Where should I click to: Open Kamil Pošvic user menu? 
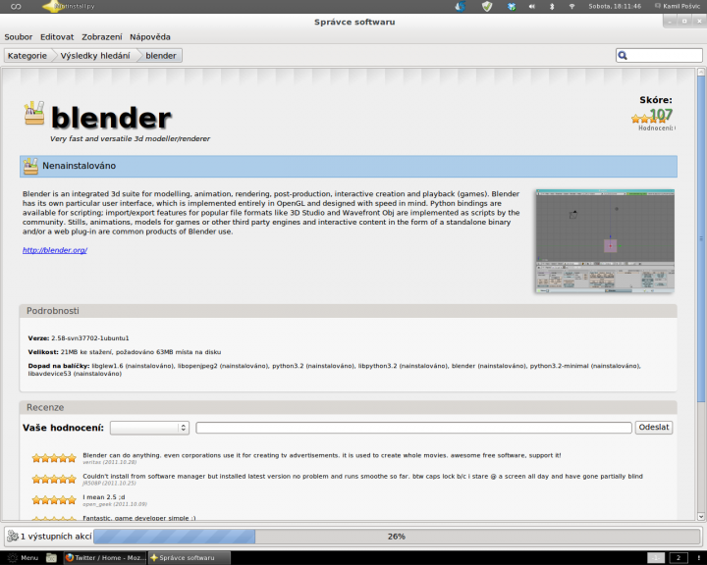[678, 6]
